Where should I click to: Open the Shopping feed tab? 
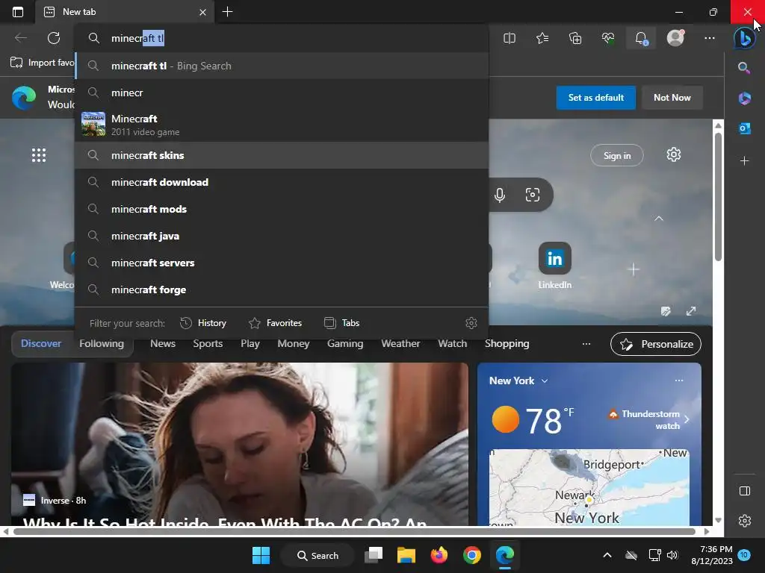click(507, 343)
